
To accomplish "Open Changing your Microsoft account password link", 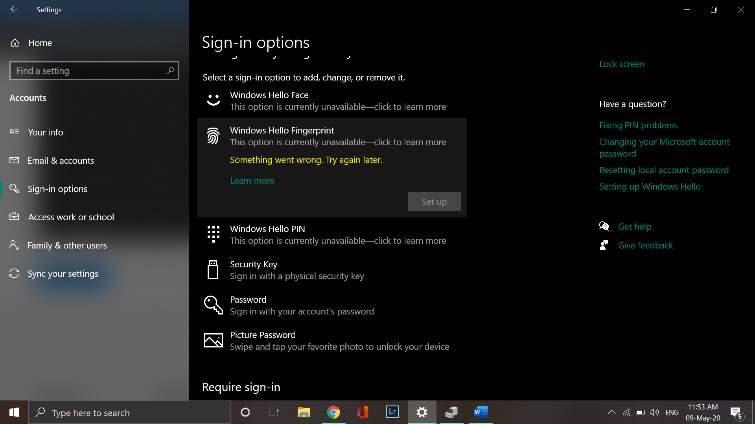I will [664, 148].
